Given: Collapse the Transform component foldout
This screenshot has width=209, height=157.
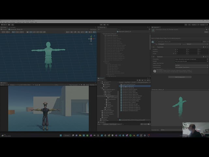Looking at the screenshot, I should pyautogui.click(x=152, y=47).
